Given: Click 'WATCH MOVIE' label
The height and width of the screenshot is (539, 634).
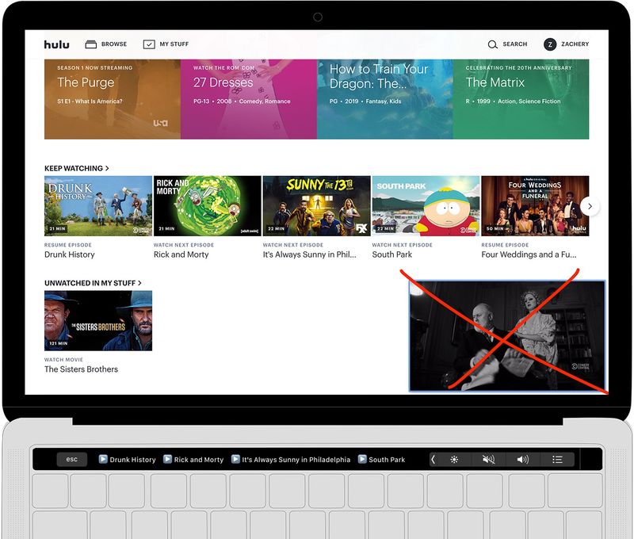Looking at the screenshot, I should coord(63,360).
